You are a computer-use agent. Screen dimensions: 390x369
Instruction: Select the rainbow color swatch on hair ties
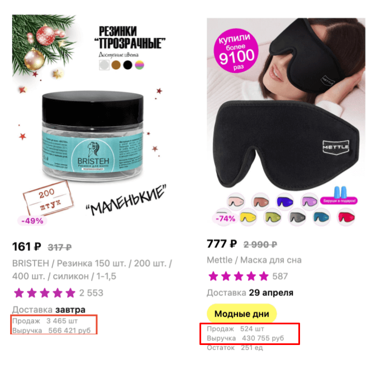coord(140,65)
